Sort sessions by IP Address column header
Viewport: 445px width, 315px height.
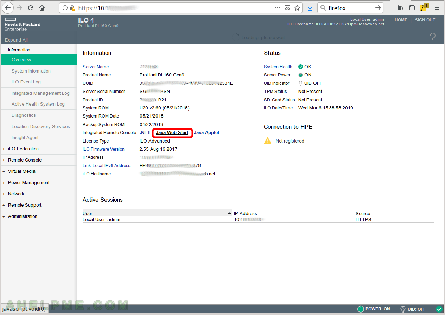click(293, 213)
